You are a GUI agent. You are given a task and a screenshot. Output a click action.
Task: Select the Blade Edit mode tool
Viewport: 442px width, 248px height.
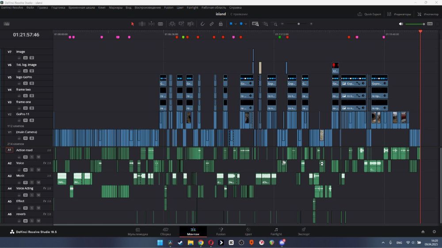(x=160, y=24)
